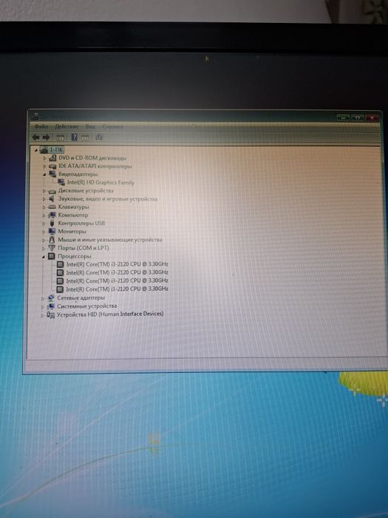Screen dimensions: 388x518
Task: Select the Процессоры label
Action: point(74,256)
